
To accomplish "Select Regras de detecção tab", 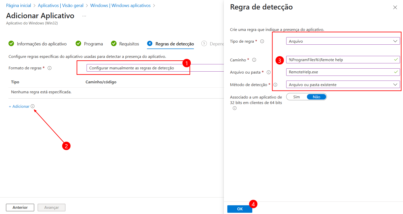I will tap(170, 44).
